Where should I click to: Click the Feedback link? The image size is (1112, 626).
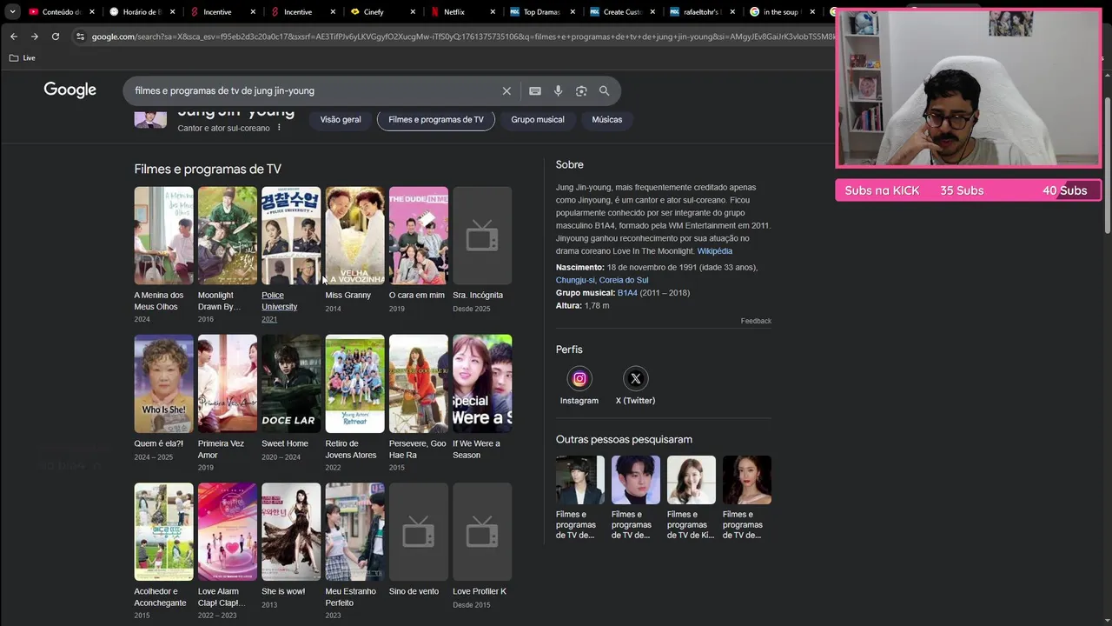(756, 321)
